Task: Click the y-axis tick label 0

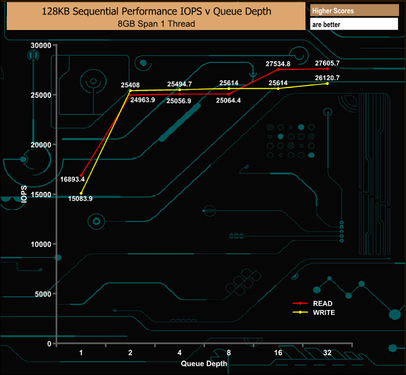Action: (x=49, y=344)
